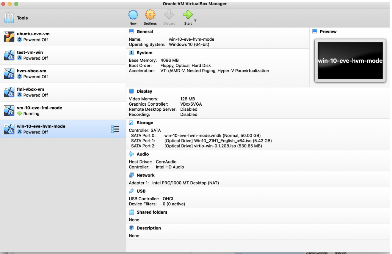This screenshot has height=254, width=392.
Task: Click the General section header
Action: click(145, 31)
